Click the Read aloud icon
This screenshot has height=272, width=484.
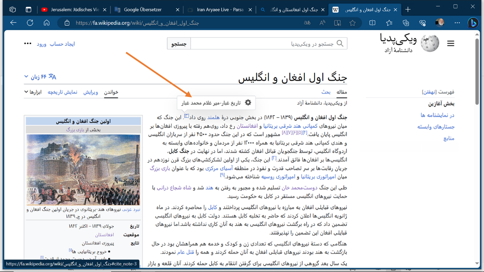pyautogui.click(x=322, y=23)
